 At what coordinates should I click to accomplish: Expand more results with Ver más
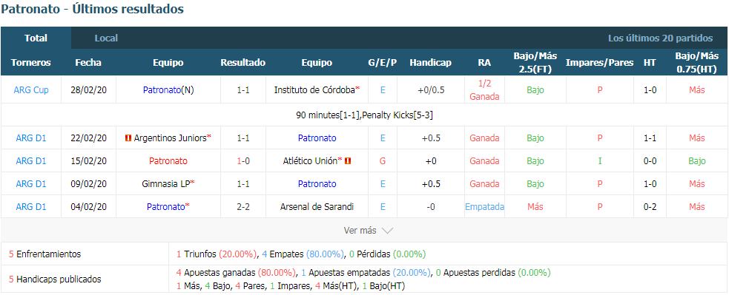[369, 230]
